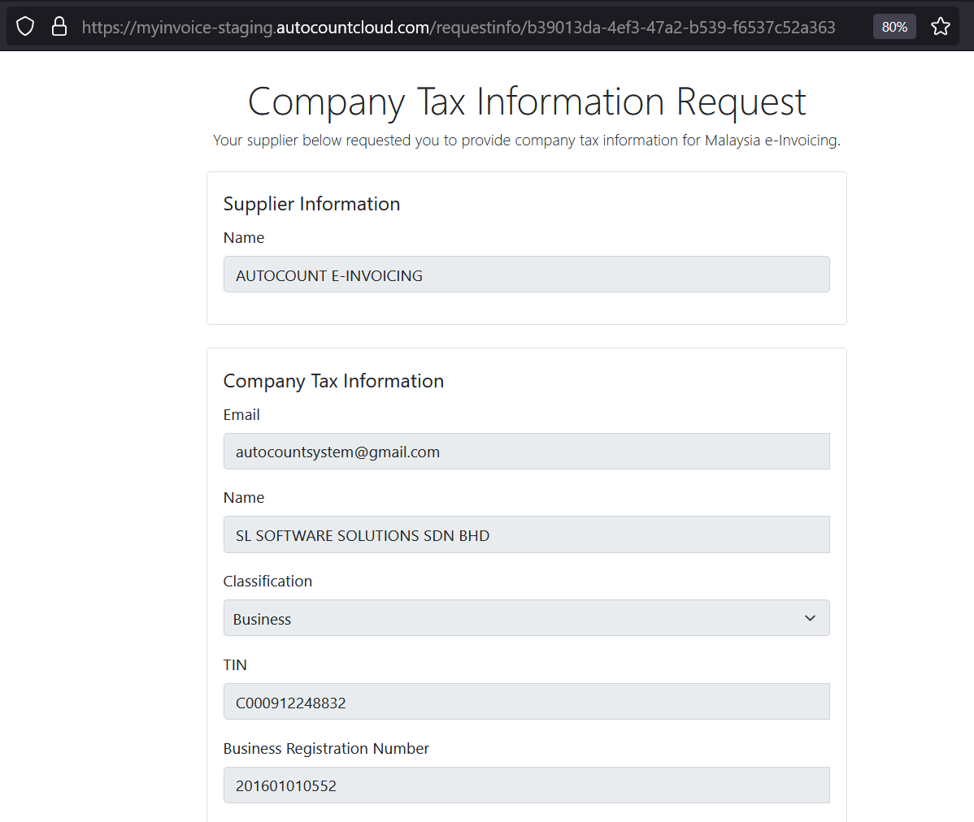Click the Company Tax Information section heading
The height and width of the screenshot is (822, 974).
[333, 381]
